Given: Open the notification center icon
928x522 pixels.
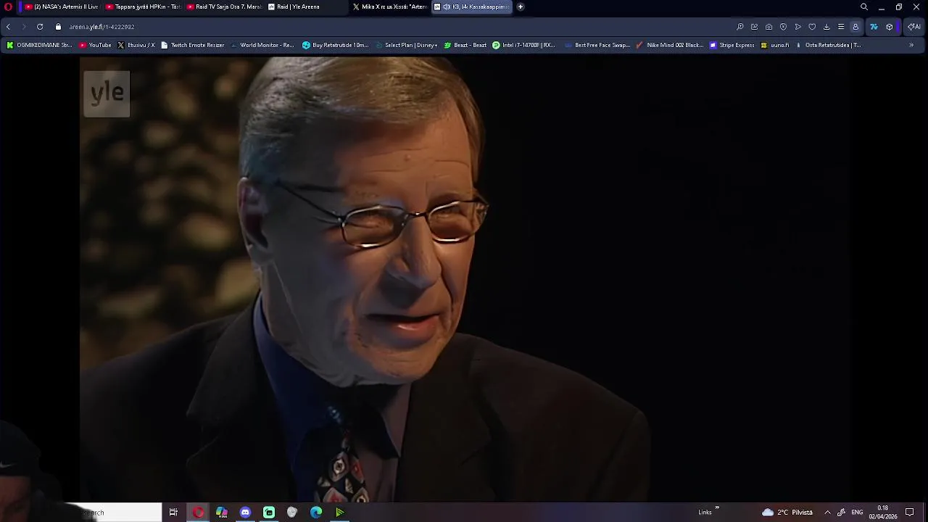Looking at the screenshot, I should (910, 513).
